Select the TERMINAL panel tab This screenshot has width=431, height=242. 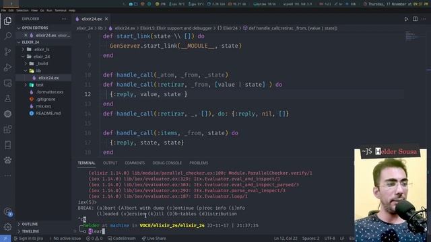[x=86, y=163]
